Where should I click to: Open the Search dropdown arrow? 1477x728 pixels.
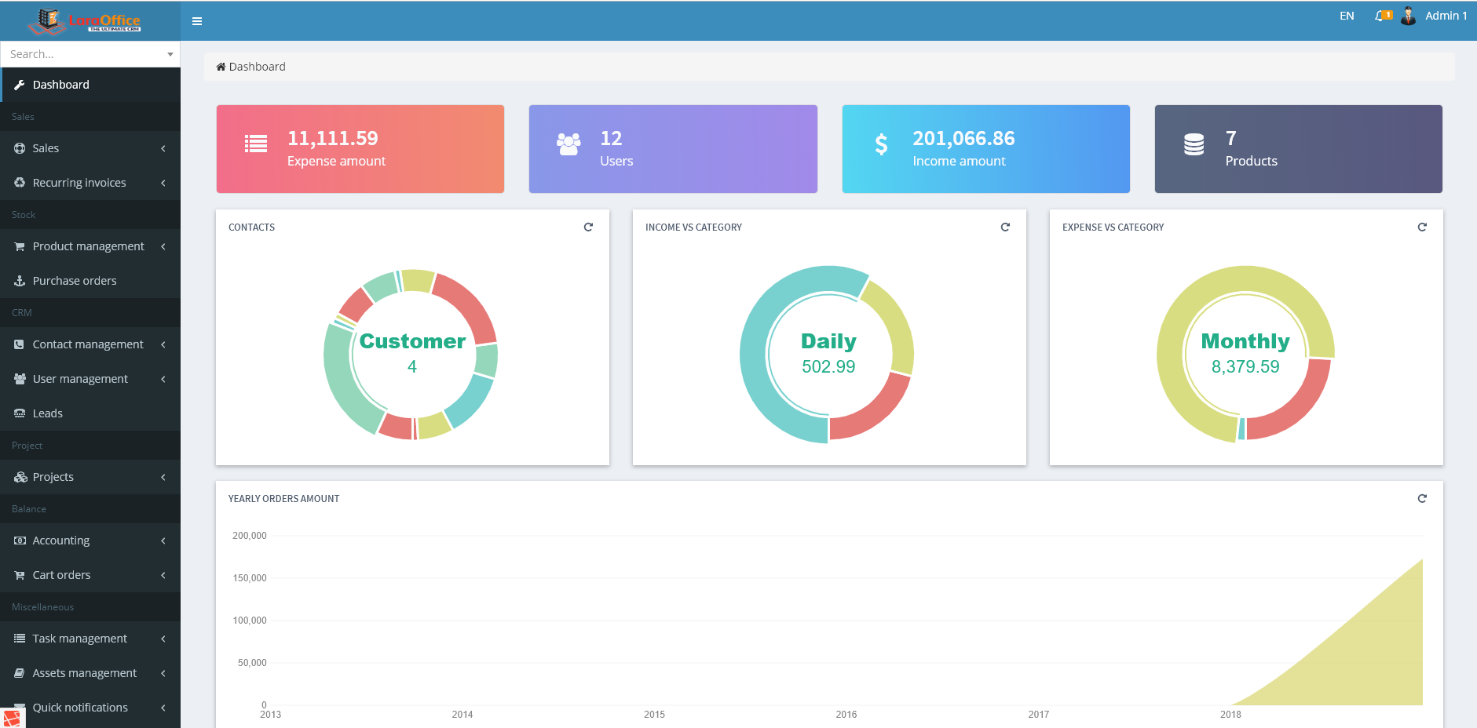(170, 55)
